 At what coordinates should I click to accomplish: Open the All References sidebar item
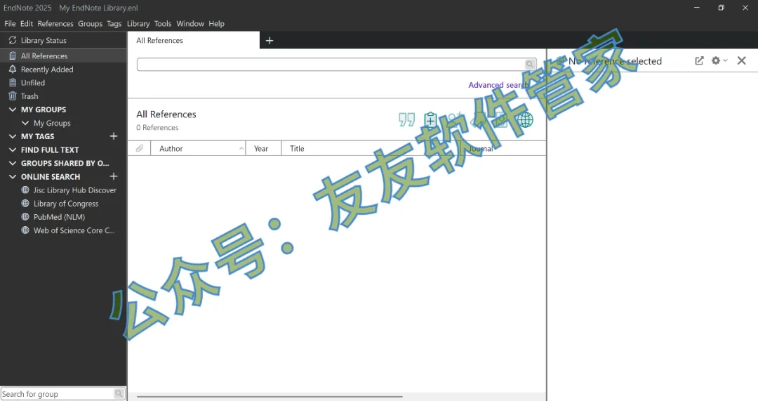tap(63, 55)
